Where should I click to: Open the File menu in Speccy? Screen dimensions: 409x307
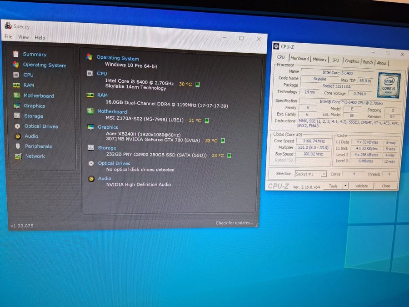(8, 36)
